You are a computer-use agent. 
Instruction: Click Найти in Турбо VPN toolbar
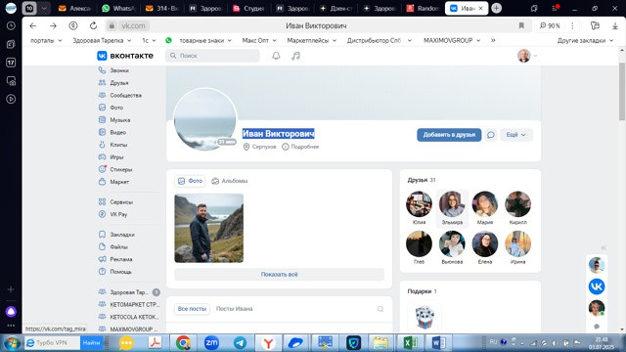91,343
